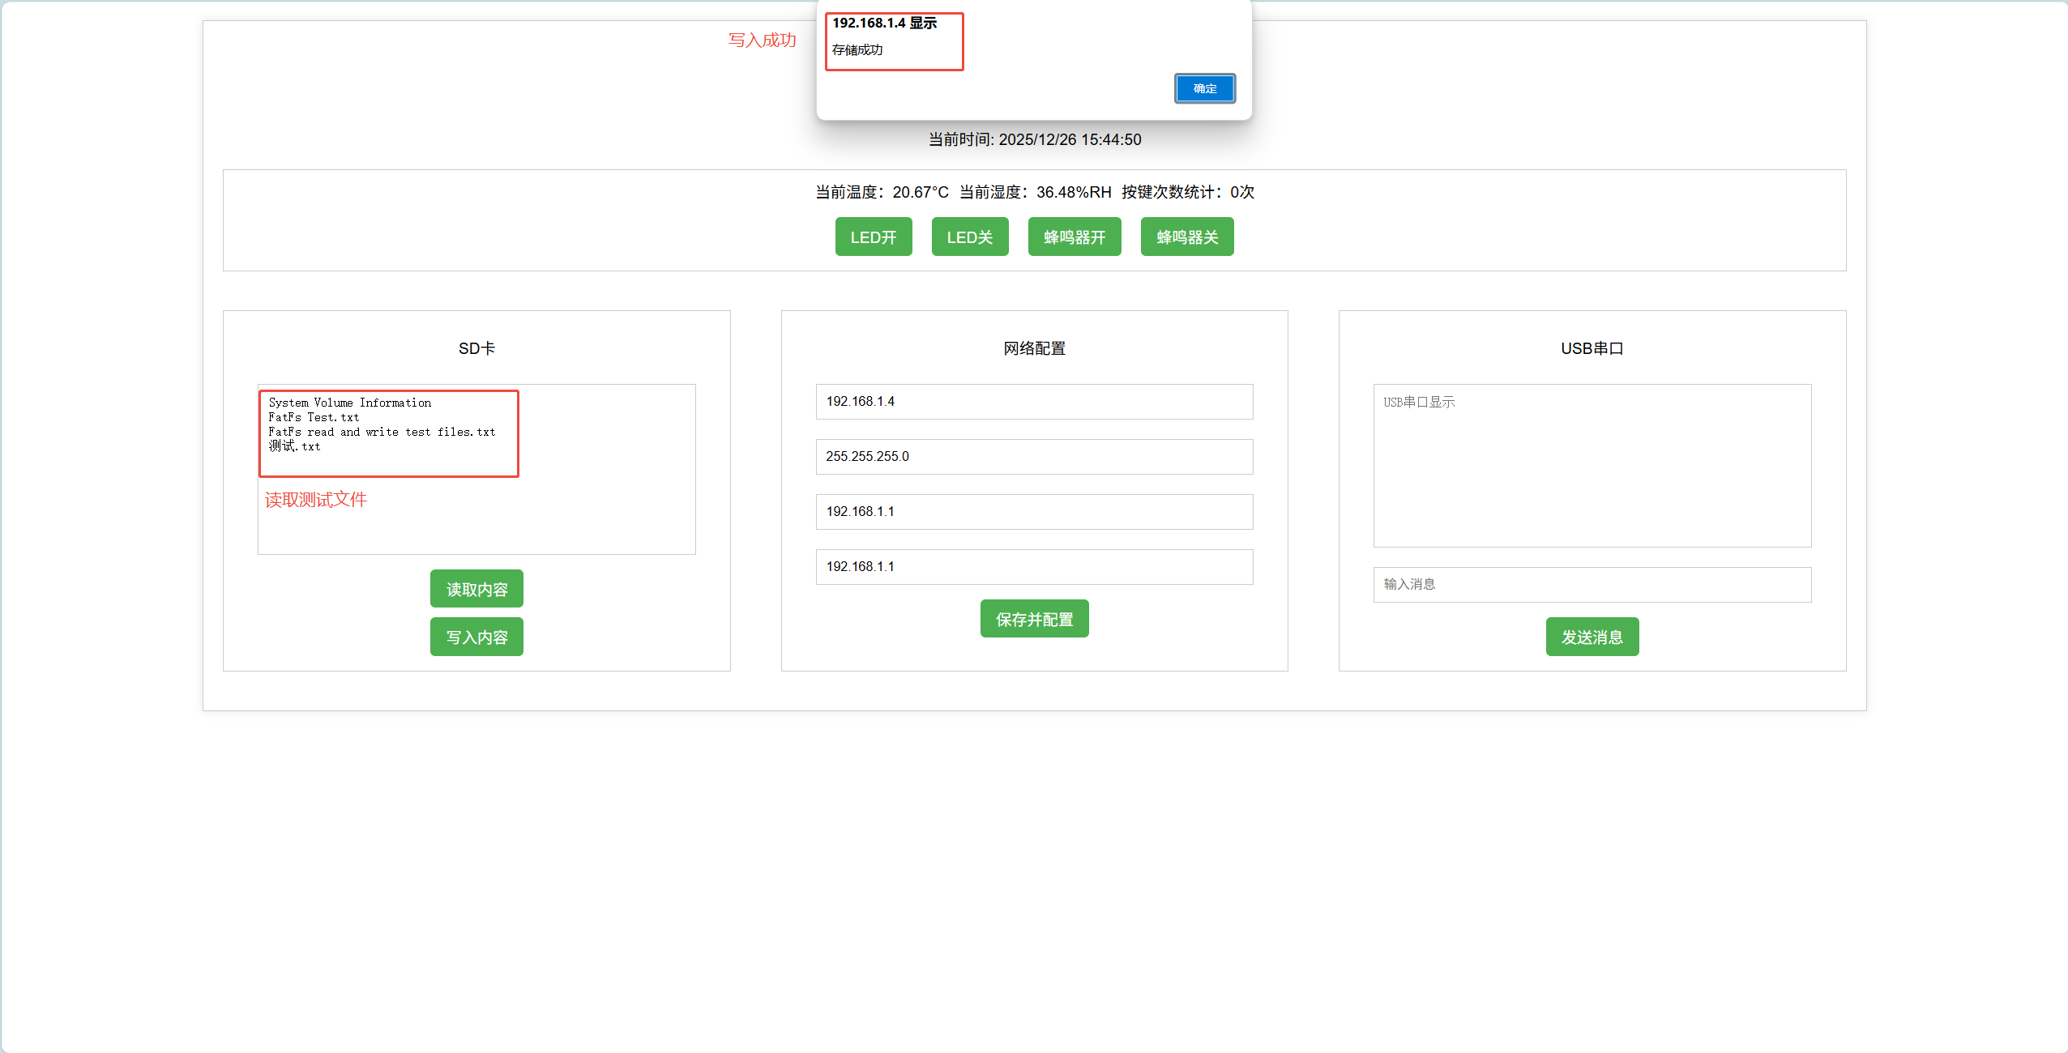Click the 输入消息 input box
Image resolution: width=2068 pixels, height=1053 pixels.
(x=1592, y=585)
